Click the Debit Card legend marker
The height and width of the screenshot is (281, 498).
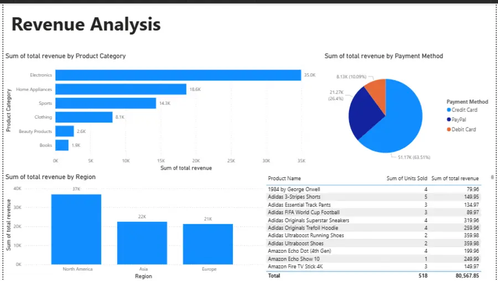point(449,130)
